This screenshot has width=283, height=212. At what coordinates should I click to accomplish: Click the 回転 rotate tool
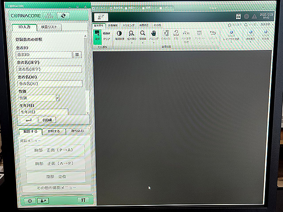pyautogui.click(x=176, y=35)
